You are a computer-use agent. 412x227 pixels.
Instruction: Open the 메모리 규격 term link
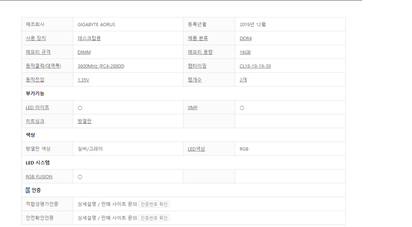[38, 52]
